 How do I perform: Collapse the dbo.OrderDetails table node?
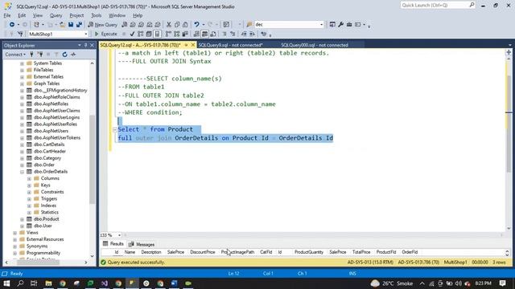pyautogui.click(x=22, y=172)
